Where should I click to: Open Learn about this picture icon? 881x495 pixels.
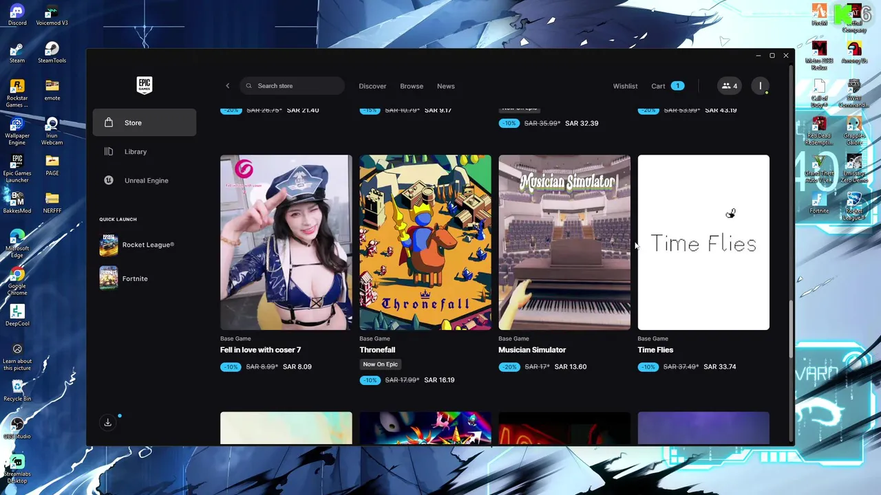click(17, 357)
